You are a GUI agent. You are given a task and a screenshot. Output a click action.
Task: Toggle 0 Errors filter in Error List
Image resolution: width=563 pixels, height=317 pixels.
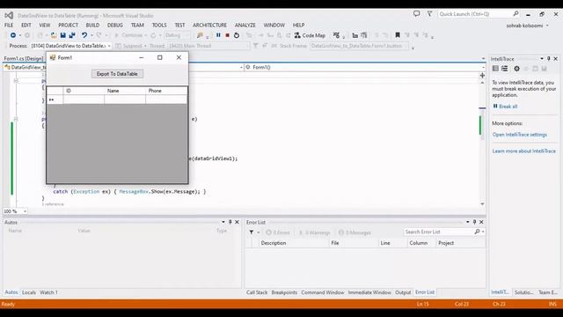click(278, 232)
